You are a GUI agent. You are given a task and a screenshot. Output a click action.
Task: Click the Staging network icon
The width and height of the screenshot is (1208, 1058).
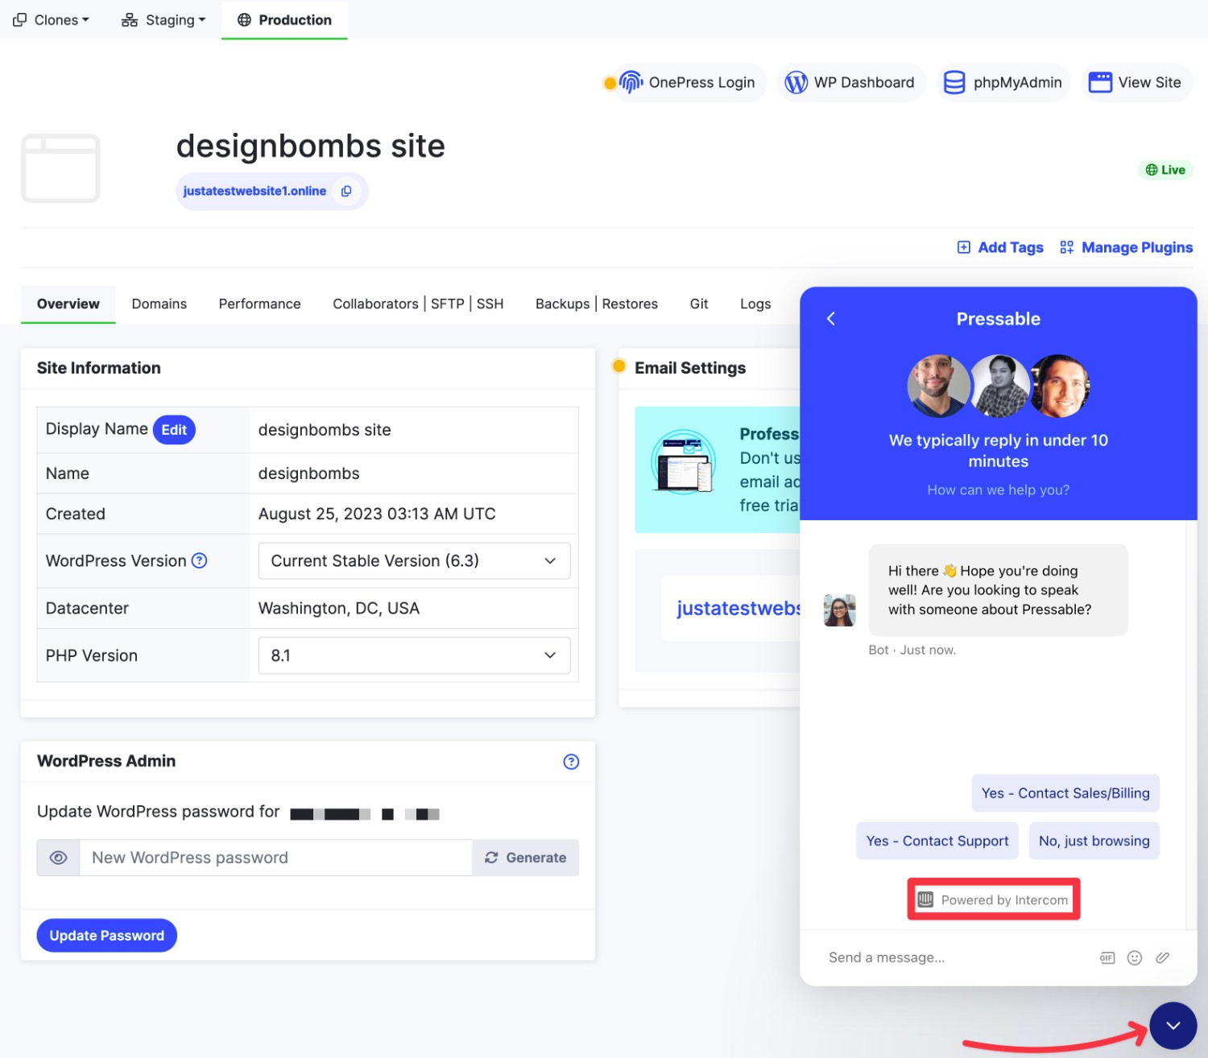[130, 19]
